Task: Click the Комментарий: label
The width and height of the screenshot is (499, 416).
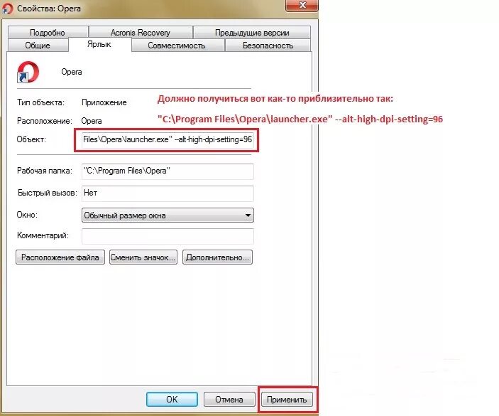Action: [43, 235]
